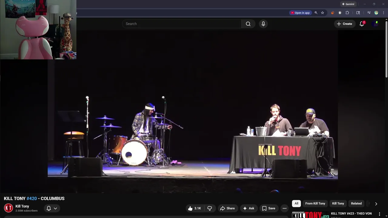Open KILL TONY #423 - THEO VON title

tap(351, 214)
